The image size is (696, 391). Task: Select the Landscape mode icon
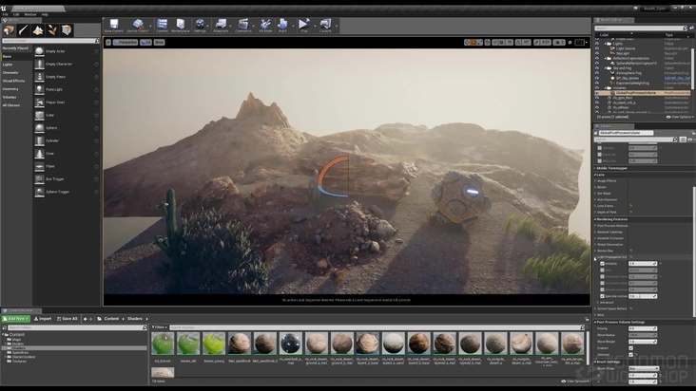39,30
